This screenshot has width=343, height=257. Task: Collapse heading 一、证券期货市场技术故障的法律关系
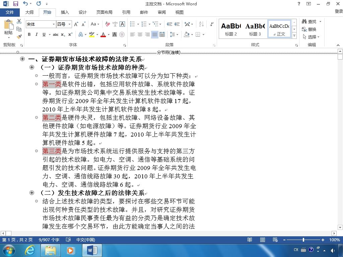coord(22,59)
